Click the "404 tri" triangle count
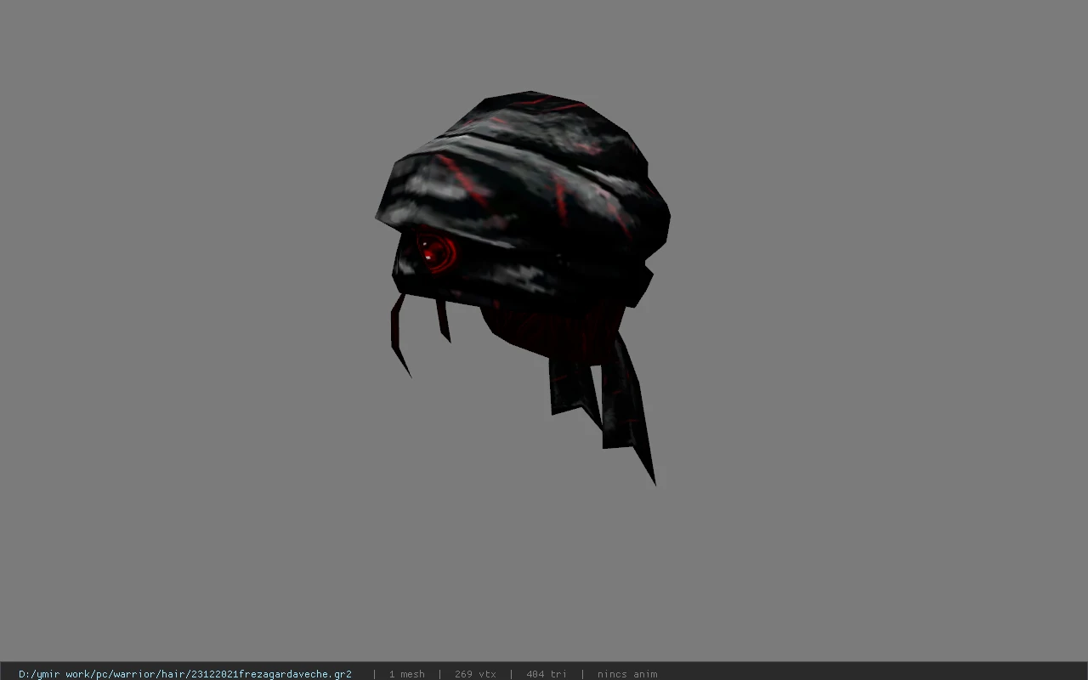Image resolution: width=1088 pixels, height=680 pixels. [547, 674]
